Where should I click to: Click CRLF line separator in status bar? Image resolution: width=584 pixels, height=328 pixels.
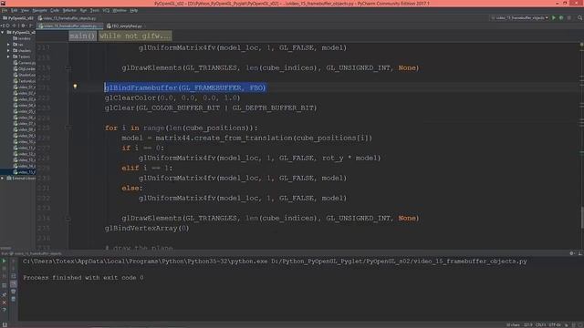pos(540,325)
